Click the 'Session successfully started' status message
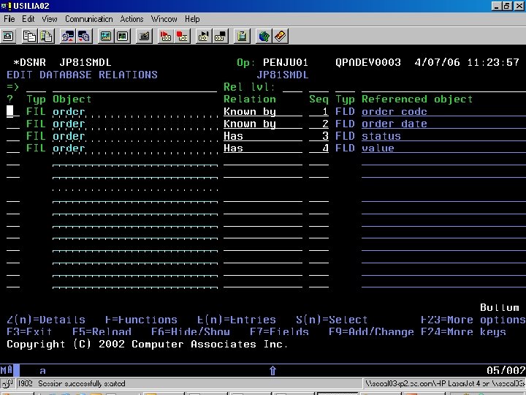The image size is (526, 395). [x=82, y=383]
